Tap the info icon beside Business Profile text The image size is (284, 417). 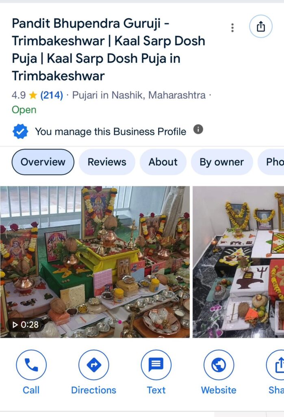pyautogui.click(x=198, y=129)
